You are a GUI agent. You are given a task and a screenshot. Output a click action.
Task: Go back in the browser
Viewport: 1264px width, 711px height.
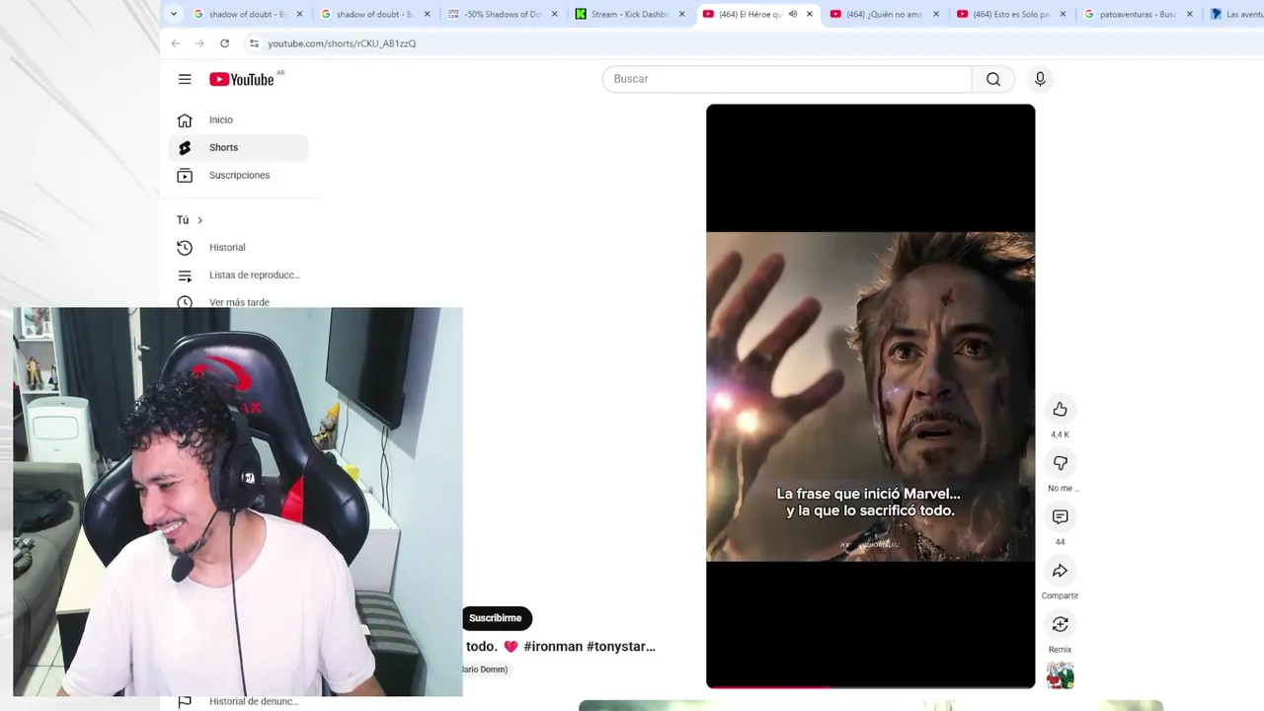click(x=175, y=43)
